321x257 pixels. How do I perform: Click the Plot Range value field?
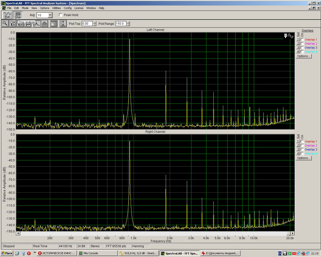click(x=121, y=24)
